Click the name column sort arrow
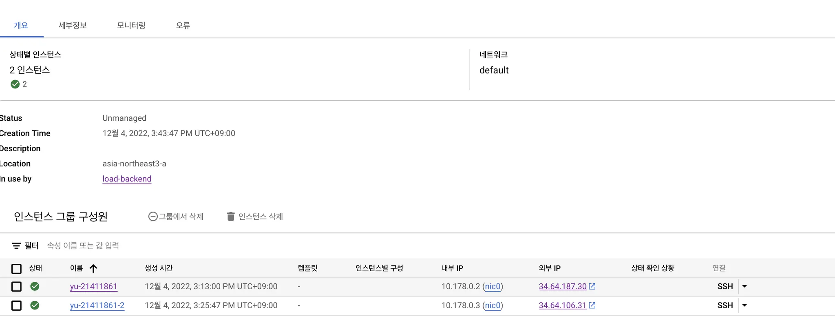The width and height of the screenshot is (835, 336). tap(93, 268)
